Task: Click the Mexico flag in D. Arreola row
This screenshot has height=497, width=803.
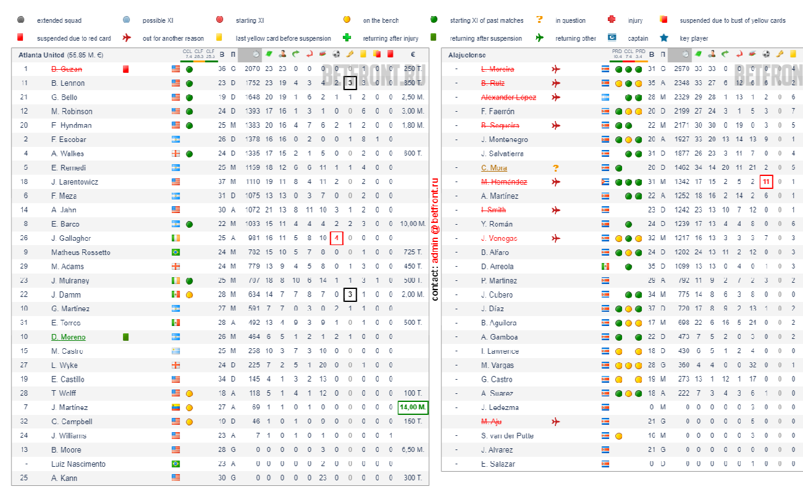Action: pos(605,267)
